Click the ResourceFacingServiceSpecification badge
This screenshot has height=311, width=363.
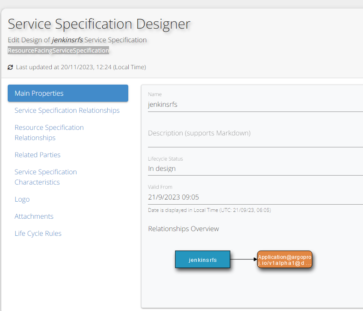59,50
